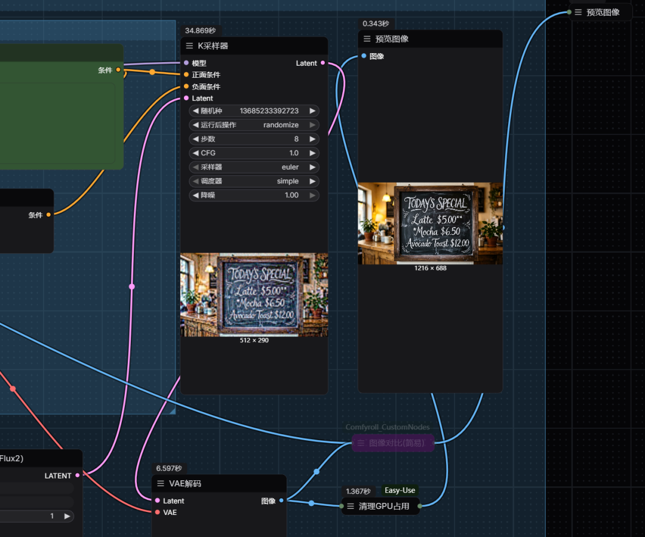
Task: Open the 1216 × 688 preview thumbnail
Action: pos(430,223)
